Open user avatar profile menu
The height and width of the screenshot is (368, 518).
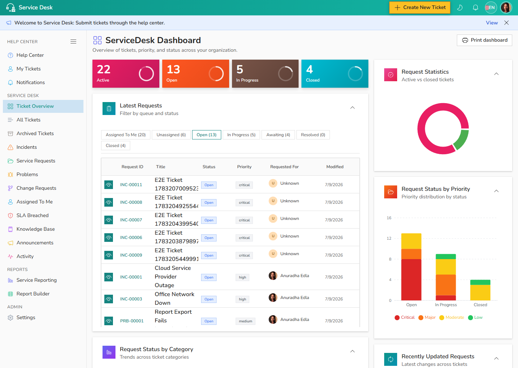506,8
